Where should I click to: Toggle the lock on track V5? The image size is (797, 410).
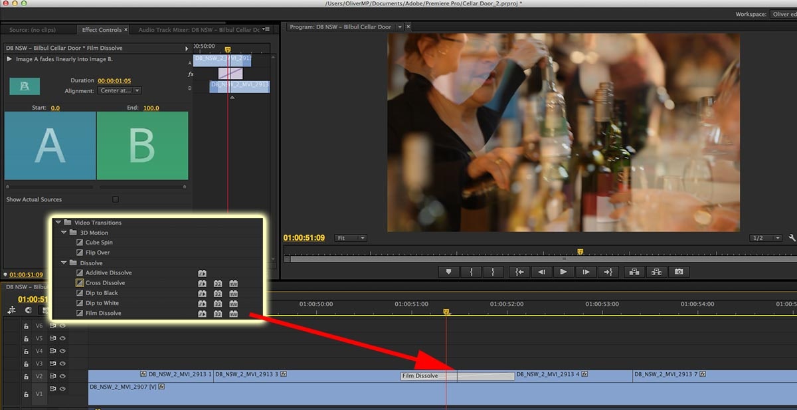click(27, 338)
